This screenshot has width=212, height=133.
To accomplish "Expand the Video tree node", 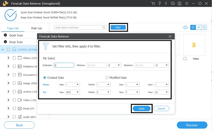I will pos(8,100).
